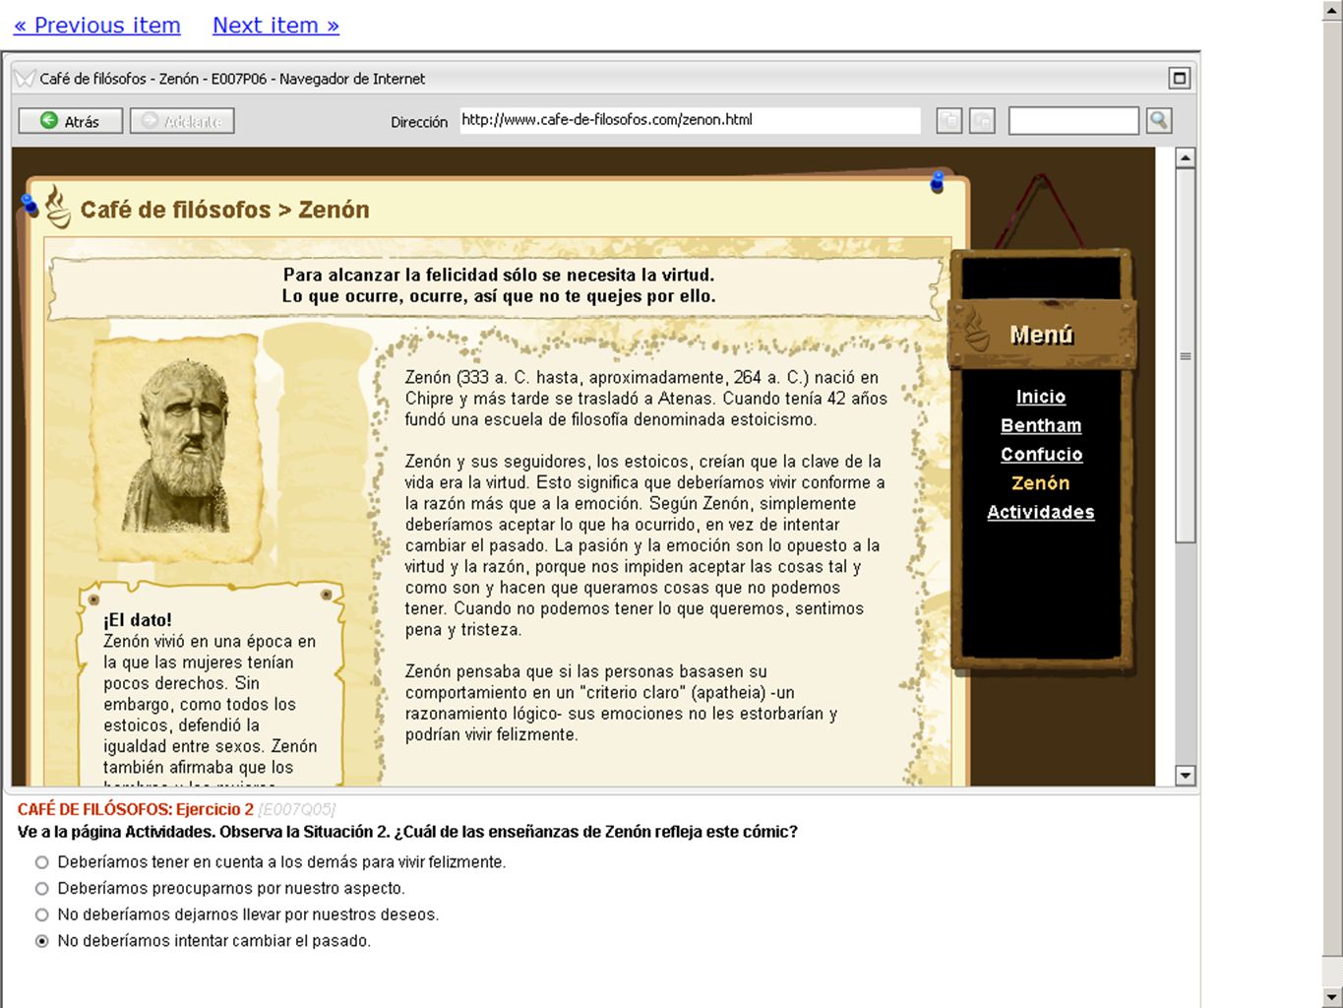Click the Zenón bust portrait image
This screenshot has width=1343, height=1008.
click(178, 447)
